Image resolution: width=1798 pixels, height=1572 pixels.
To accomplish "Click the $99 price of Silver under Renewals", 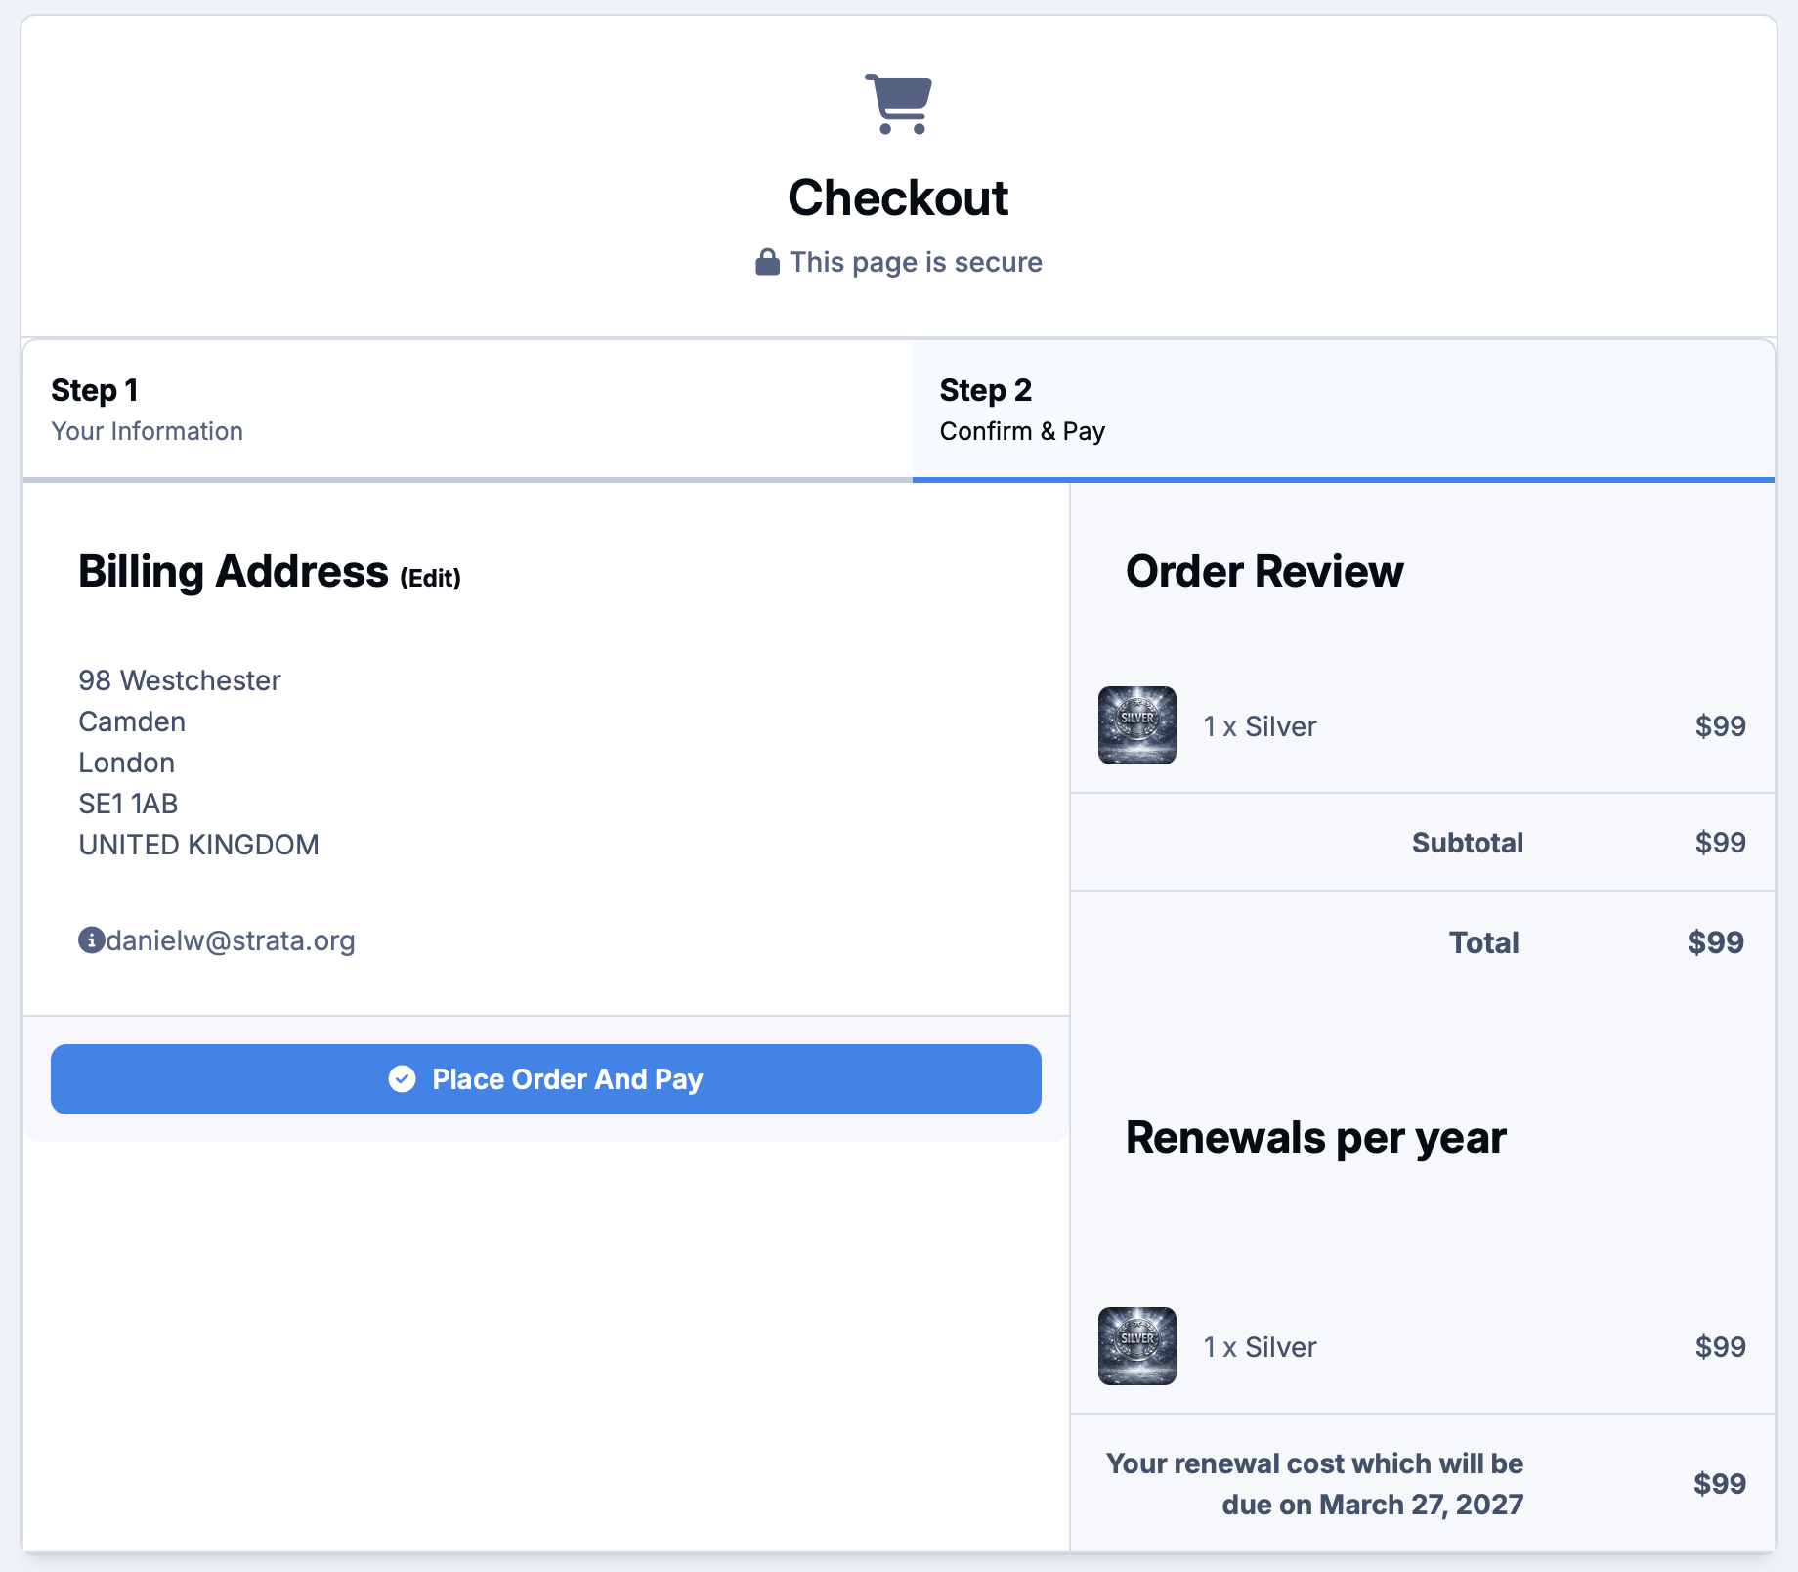I will [x=1720, y=1347].
